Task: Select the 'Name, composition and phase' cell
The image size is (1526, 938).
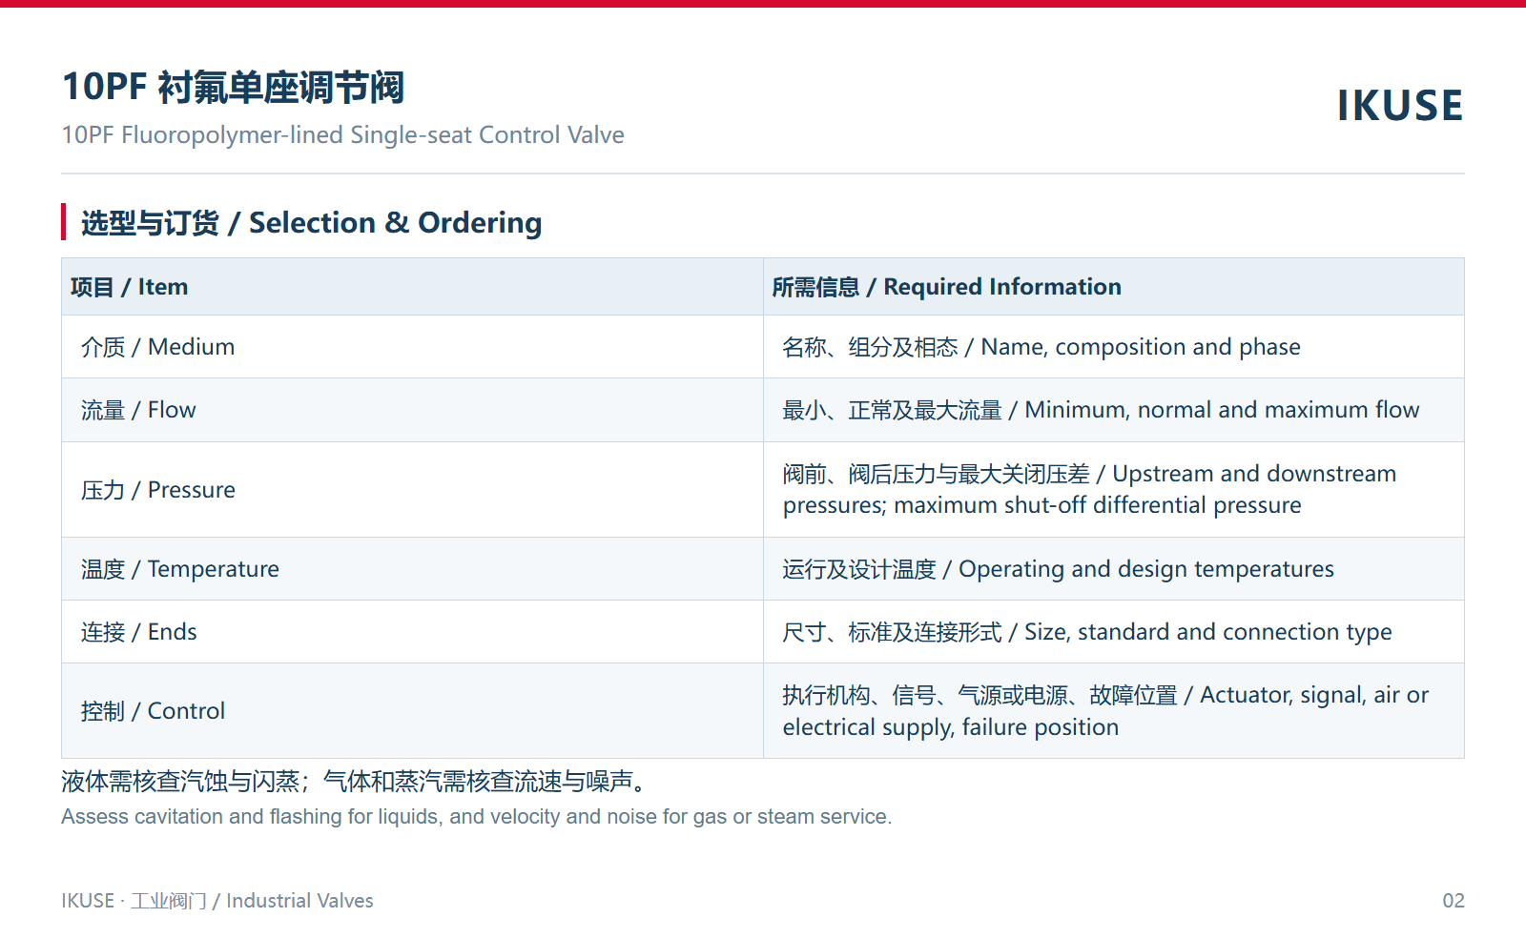Action: point(1114,347)
